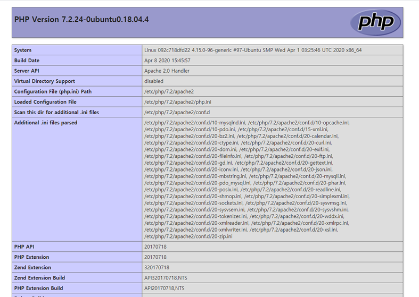Viewport: 419px width, 297px height.
Task: Click the 'Zend Extension' label
Action: click(x=32, y=268)
